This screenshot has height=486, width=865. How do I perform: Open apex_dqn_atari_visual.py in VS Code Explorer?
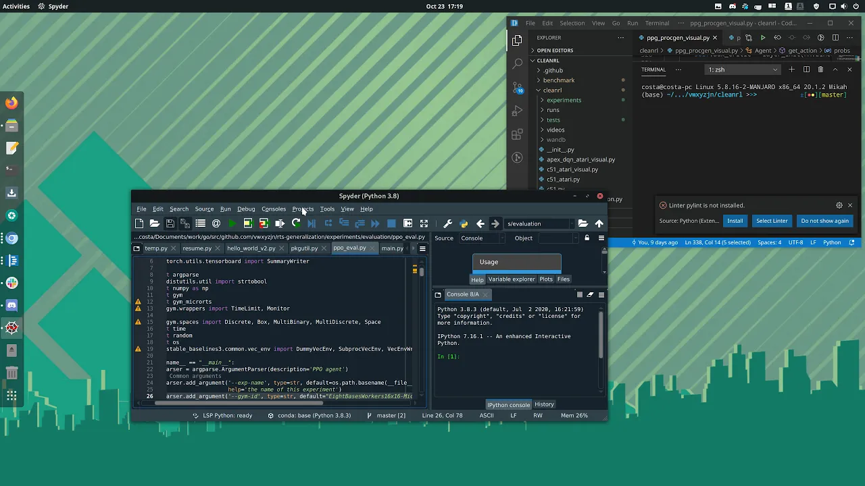pyautogui.click(x=580, y=160)
